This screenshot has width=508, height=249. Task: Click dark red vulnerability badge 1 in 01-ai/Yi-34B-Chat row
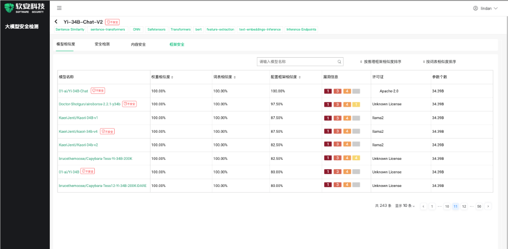click(328, 91)
